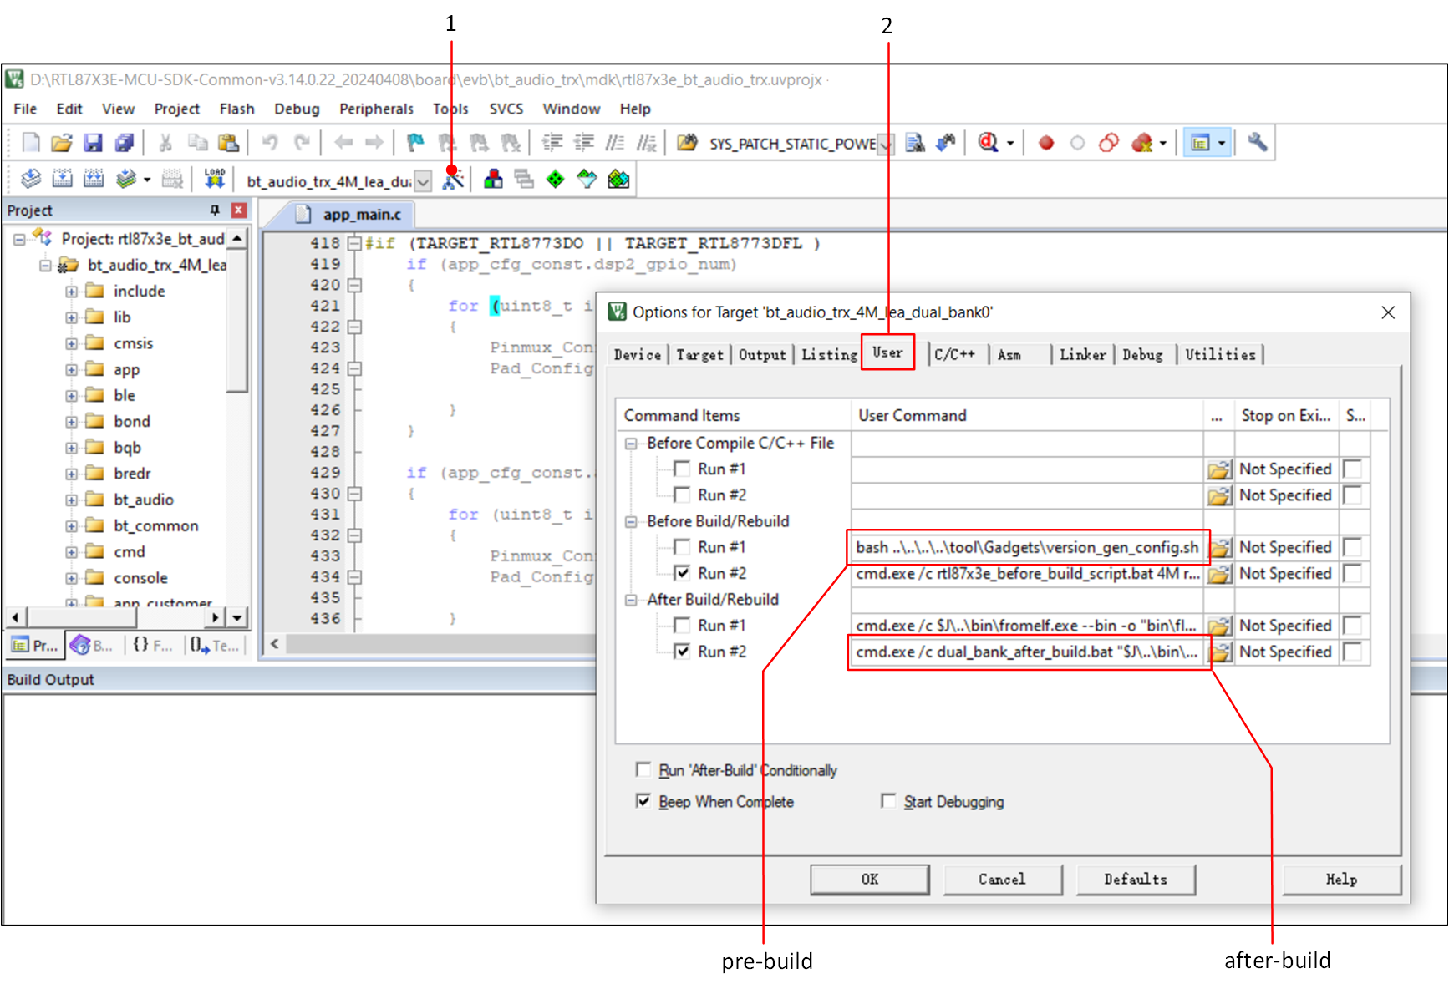Click the Paste clipboard icon
The width and height of the screenshot is (1449, 989).
[228, 143]
